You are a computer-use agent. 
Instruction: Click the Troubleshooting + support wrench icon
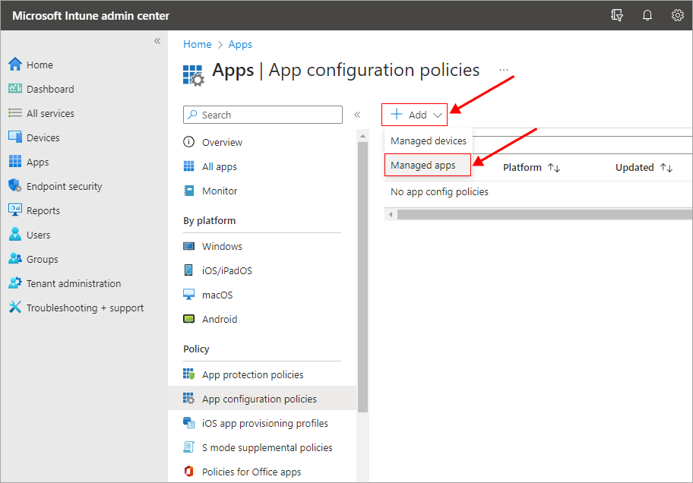pos(15,307)
